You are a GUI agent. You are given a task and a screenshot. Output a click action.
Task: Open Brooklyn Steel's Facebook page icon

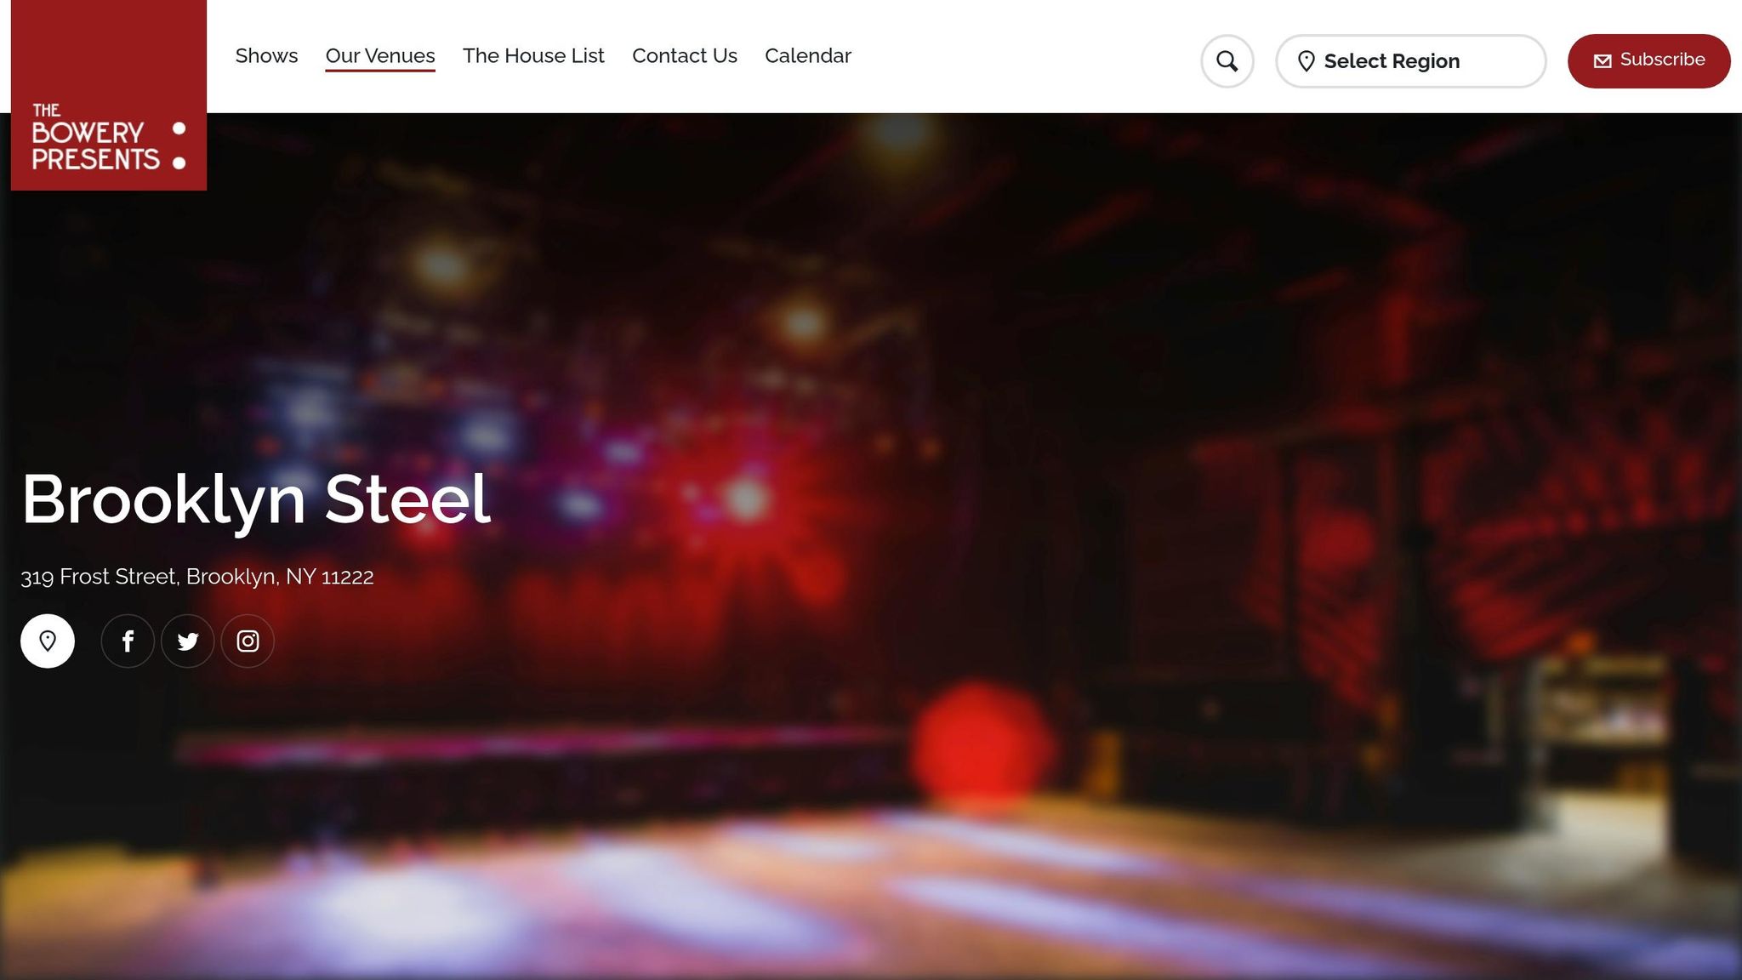(128, 641)
